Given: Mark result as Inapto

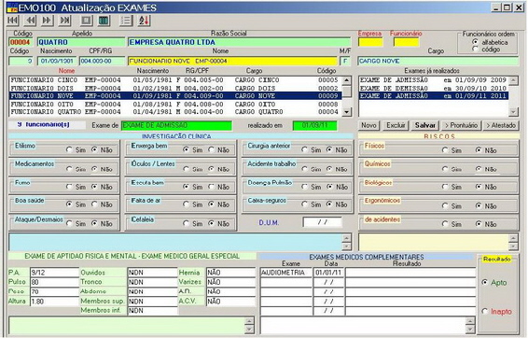Looking at the screenshot, I should click(485, 311).
